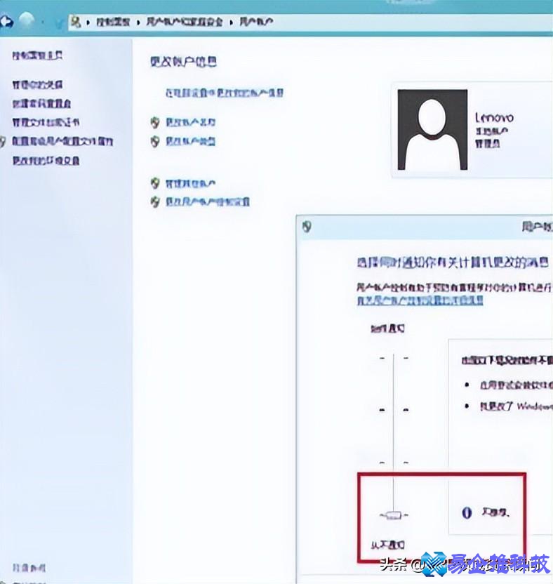Select the Lenovo account name text
The width and height of the screenshot is (553, 584).
point(494,118)
